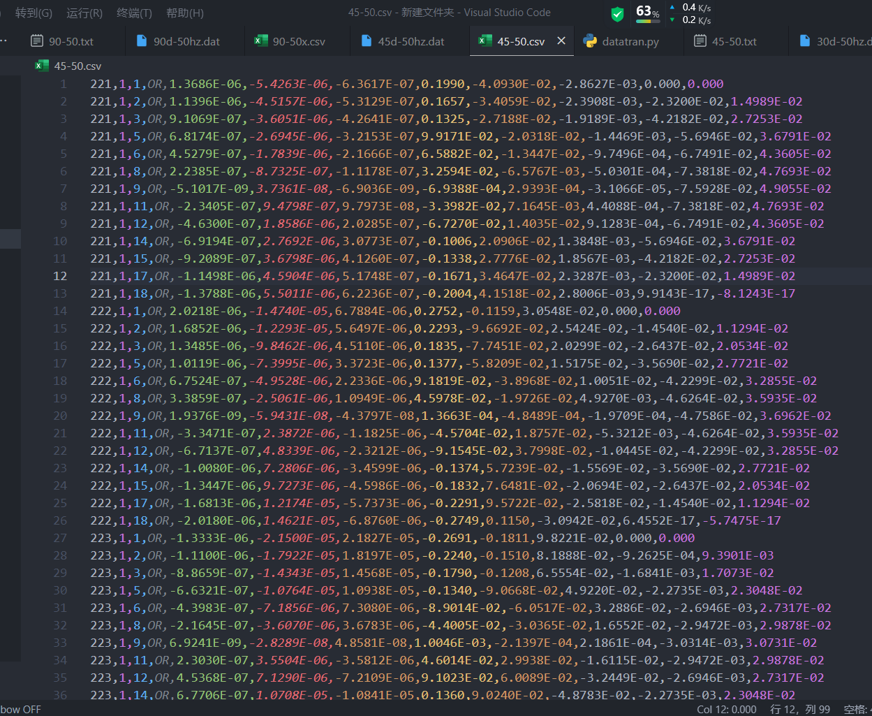Open the 运行(R) menu
872x716 pixels.
tap(84, 13)
